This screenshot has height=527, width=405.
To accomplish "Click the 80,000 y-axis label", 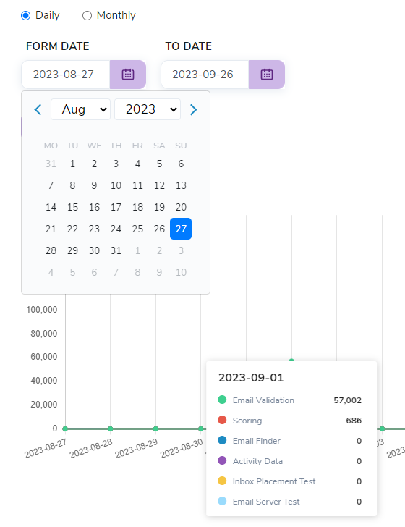I will point(43,334).
